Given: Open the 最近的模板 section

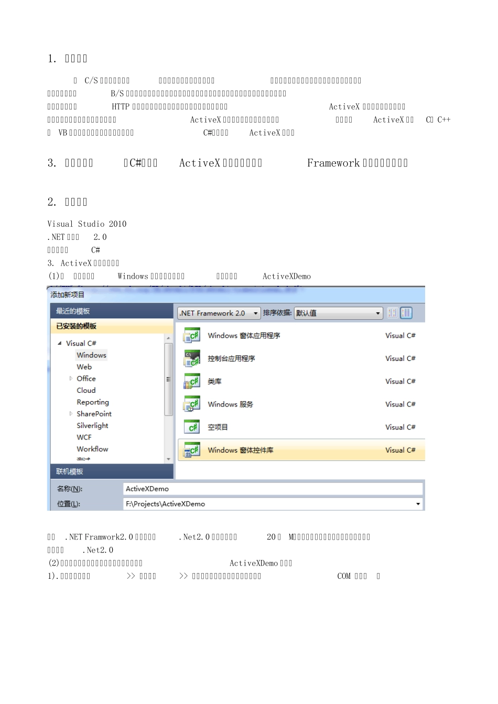Looking at the screenshot, I should (112, 311).
